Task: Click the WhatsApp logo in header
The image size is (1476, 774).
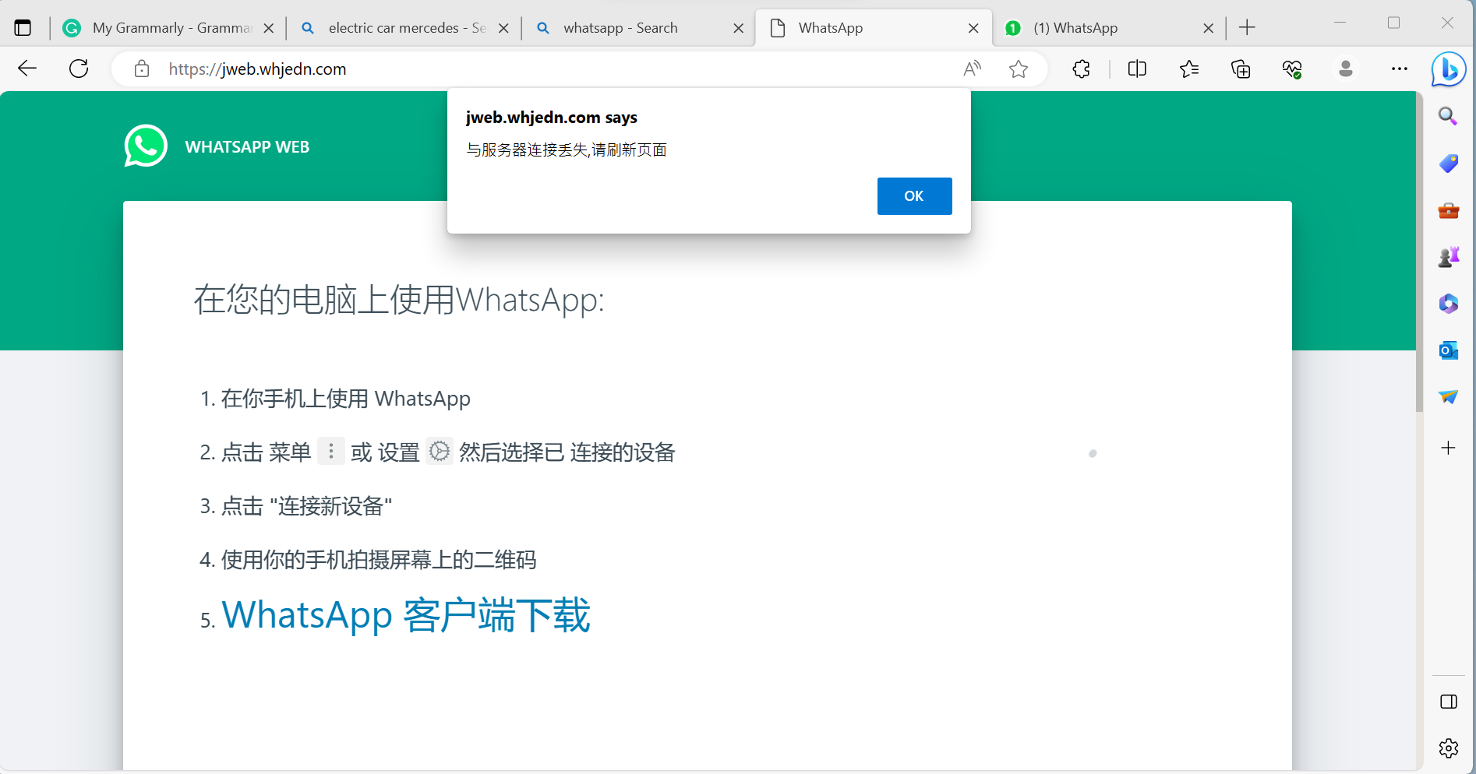Action: (146, 146)
